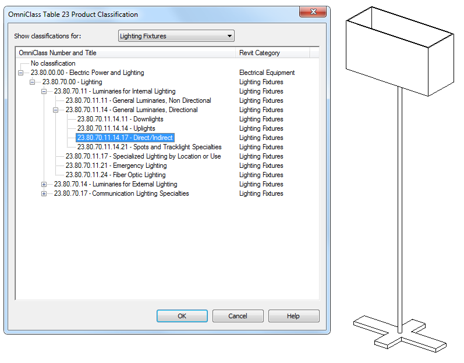Open Help for the dialog
The width and height of the screenshot is (464, 363).
point(293,316)
